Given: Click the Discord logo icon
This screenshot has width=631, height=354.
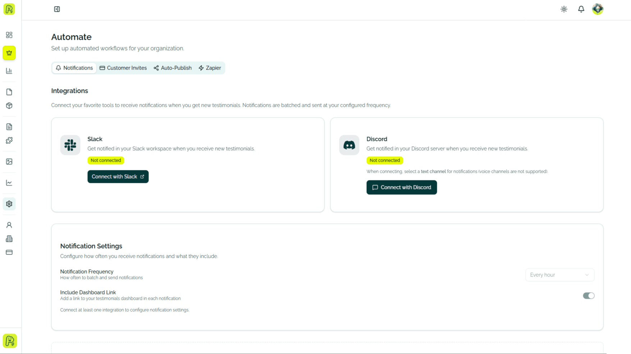Looking at the screenshot, I should click(x=349, y=145).
